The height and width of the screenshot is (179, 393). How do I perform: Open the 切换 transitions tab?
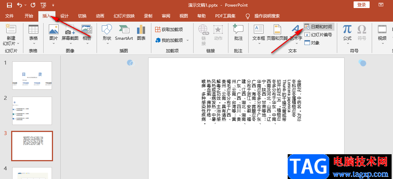point(82,16)
